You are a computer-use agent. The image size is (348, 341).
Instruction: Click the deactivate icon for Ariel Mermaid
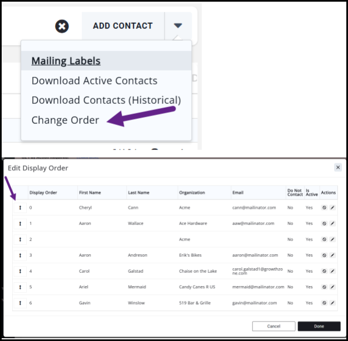coord(324,287)
